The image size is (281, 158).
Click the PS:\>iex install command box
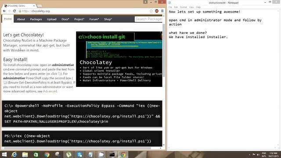point(82,139)
